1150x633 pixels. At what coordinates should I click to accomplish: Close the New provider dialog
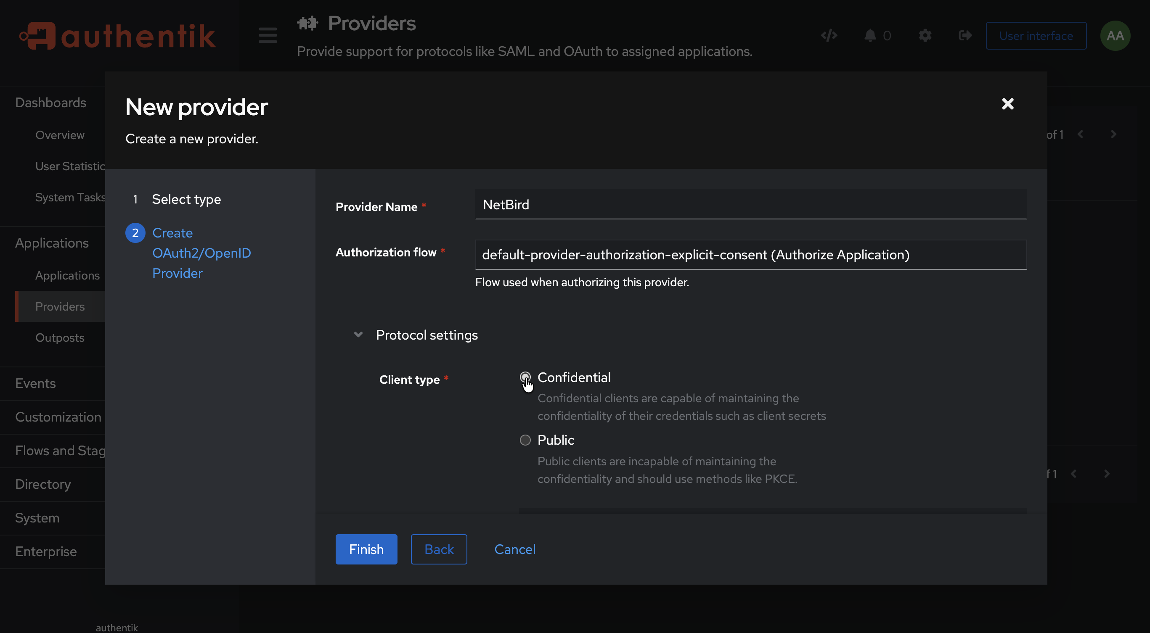click(1008, 104)
